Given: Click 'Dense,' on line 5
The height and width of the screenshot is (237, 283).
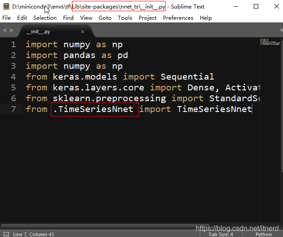Looking at the screenshot, I should (x=203, y=88).
